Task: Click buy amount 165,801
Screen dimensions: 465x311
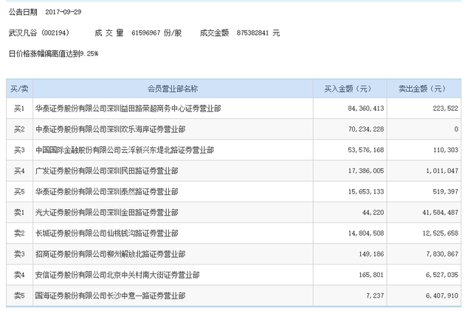Action: 371,275
